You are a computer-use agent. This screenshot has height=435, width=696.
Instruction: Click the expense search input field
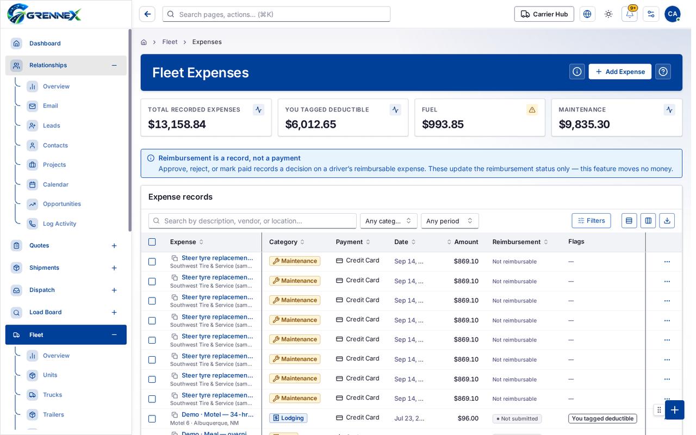coord(252,221)
